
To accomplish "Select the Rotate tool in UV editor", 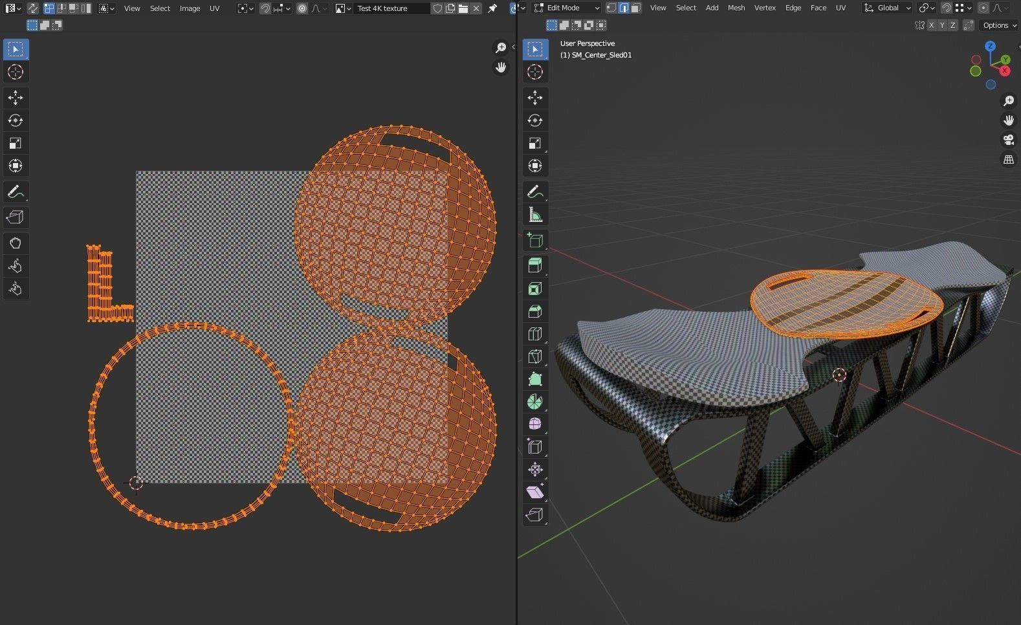I will [16, 120].
